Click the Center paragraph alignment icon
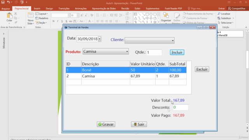 click(x=102, y=21)
